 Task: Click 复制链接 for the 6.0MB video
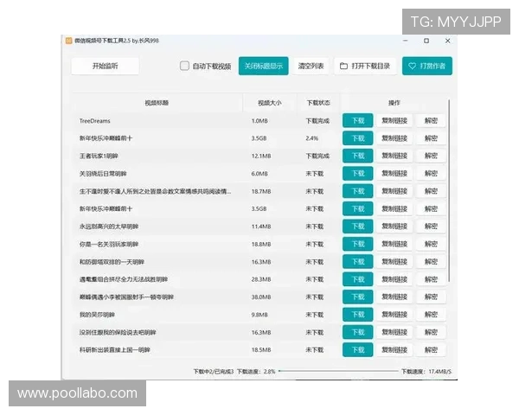pyautogui.click(x=394, y=174)
